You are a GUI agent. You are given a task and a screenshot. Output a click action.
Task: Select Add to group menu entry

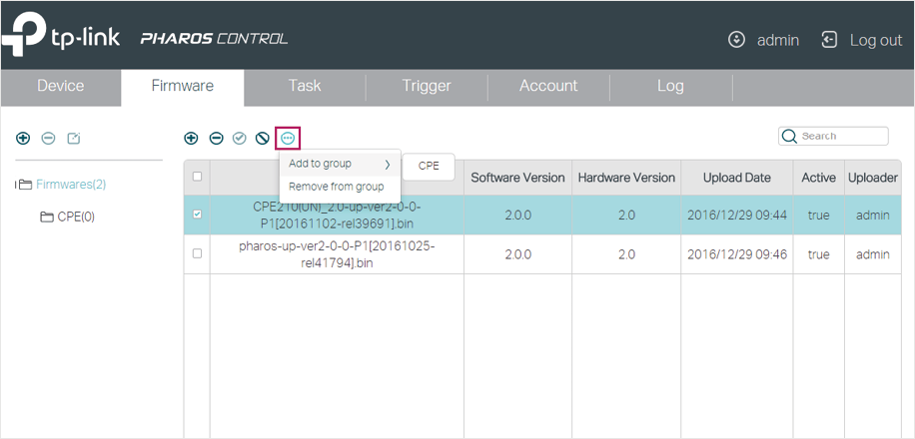(x=341, y=164)
